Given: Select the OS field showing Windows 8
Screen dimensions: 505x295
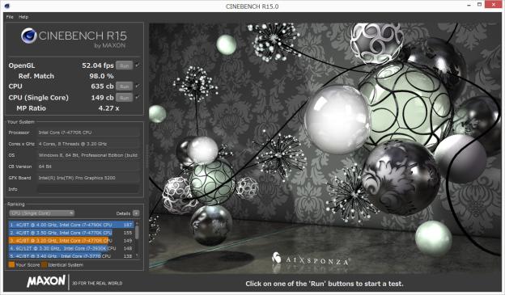Looking at the screenshot, I should pyautogui.click(x=88, y=155).
